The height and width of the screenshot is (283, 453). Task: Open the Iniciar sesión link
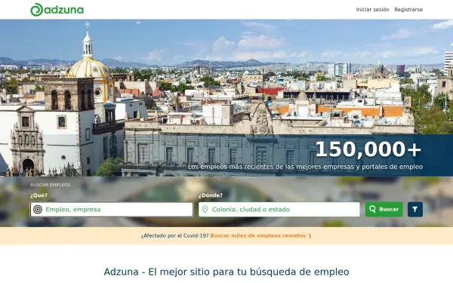pos(372,10)
